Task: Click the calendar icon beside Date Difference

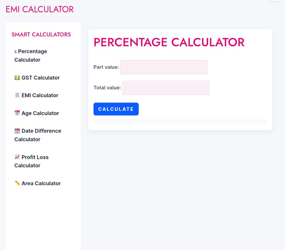Action: pos(17,131)
